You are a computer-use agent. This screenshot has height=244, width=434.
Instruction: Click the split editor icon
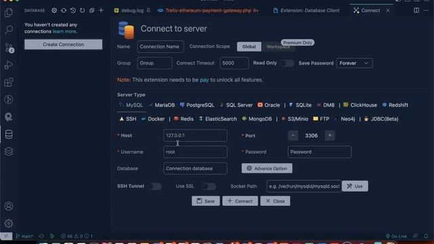416,11
